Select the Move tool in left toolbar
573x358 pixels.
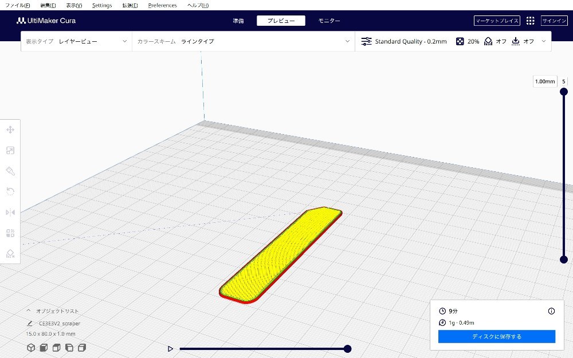pyautogui.click(x=10, y=129)
